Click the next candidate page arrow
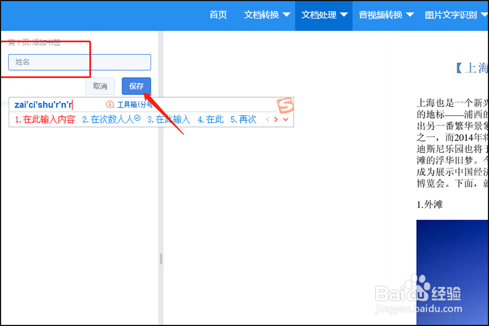 [x=276, y=119]
